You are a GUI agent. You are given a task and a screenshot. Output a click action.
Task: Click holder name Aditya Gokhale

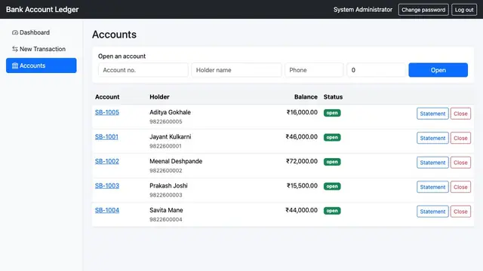(170, 112)
